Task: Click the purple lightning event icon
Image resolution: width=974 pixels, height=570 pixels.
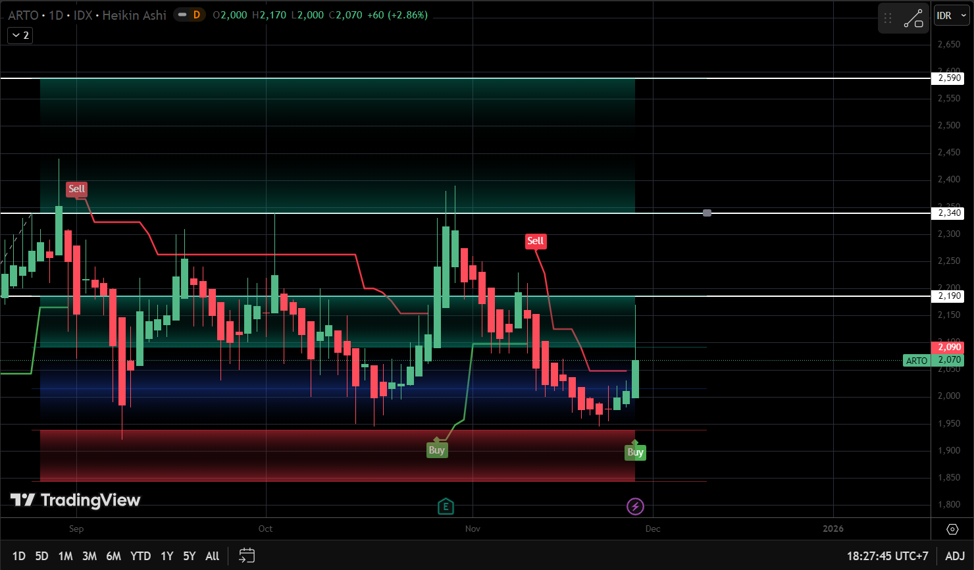Action: [635, 506]
